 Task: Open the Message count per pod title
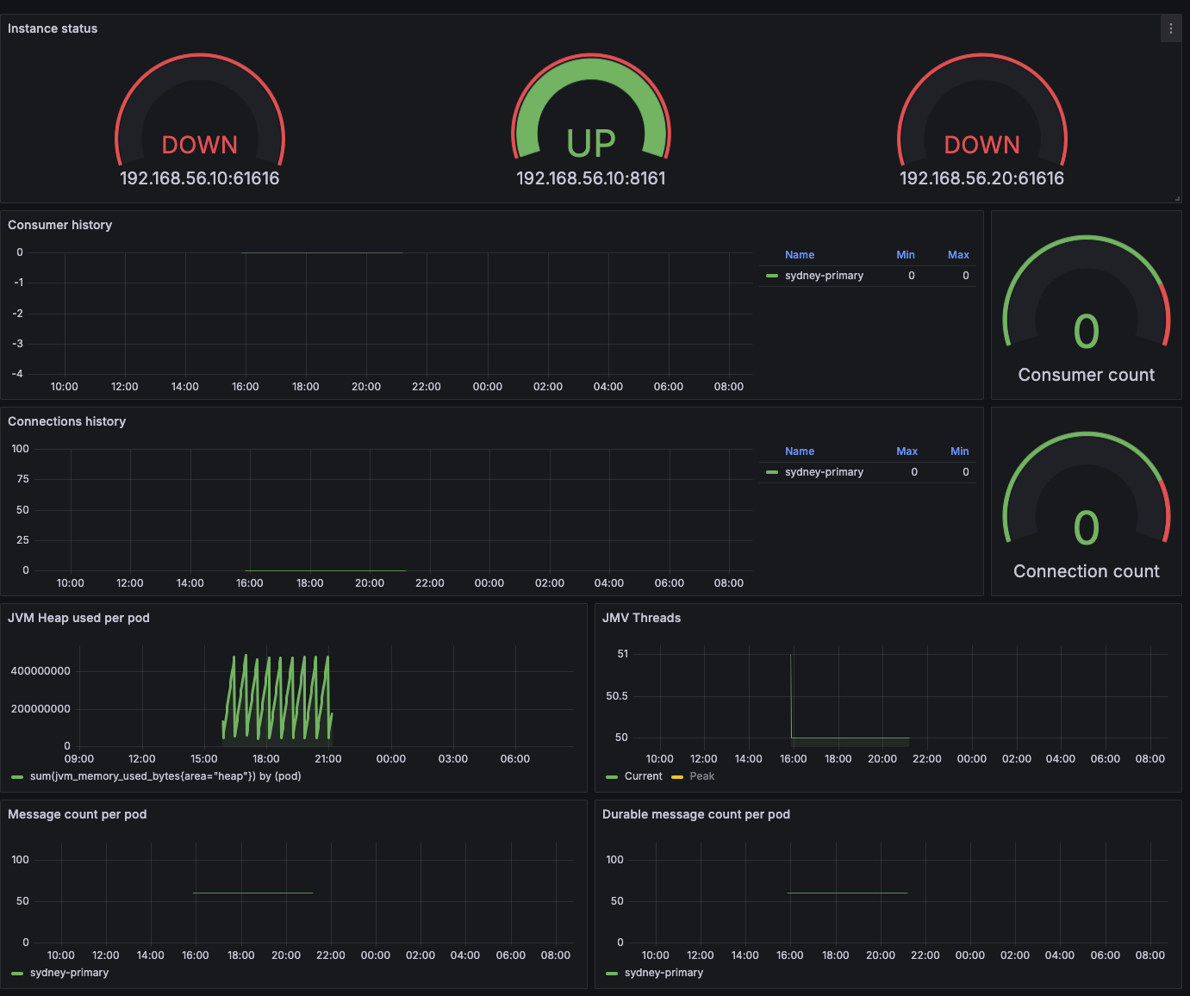click(x=78, y=814)
